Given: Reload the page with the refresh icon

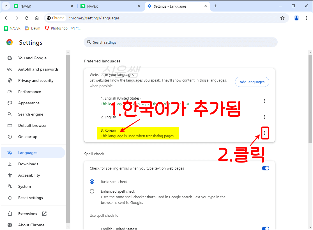Looking at the screenshot, I should tap(27, 18).
